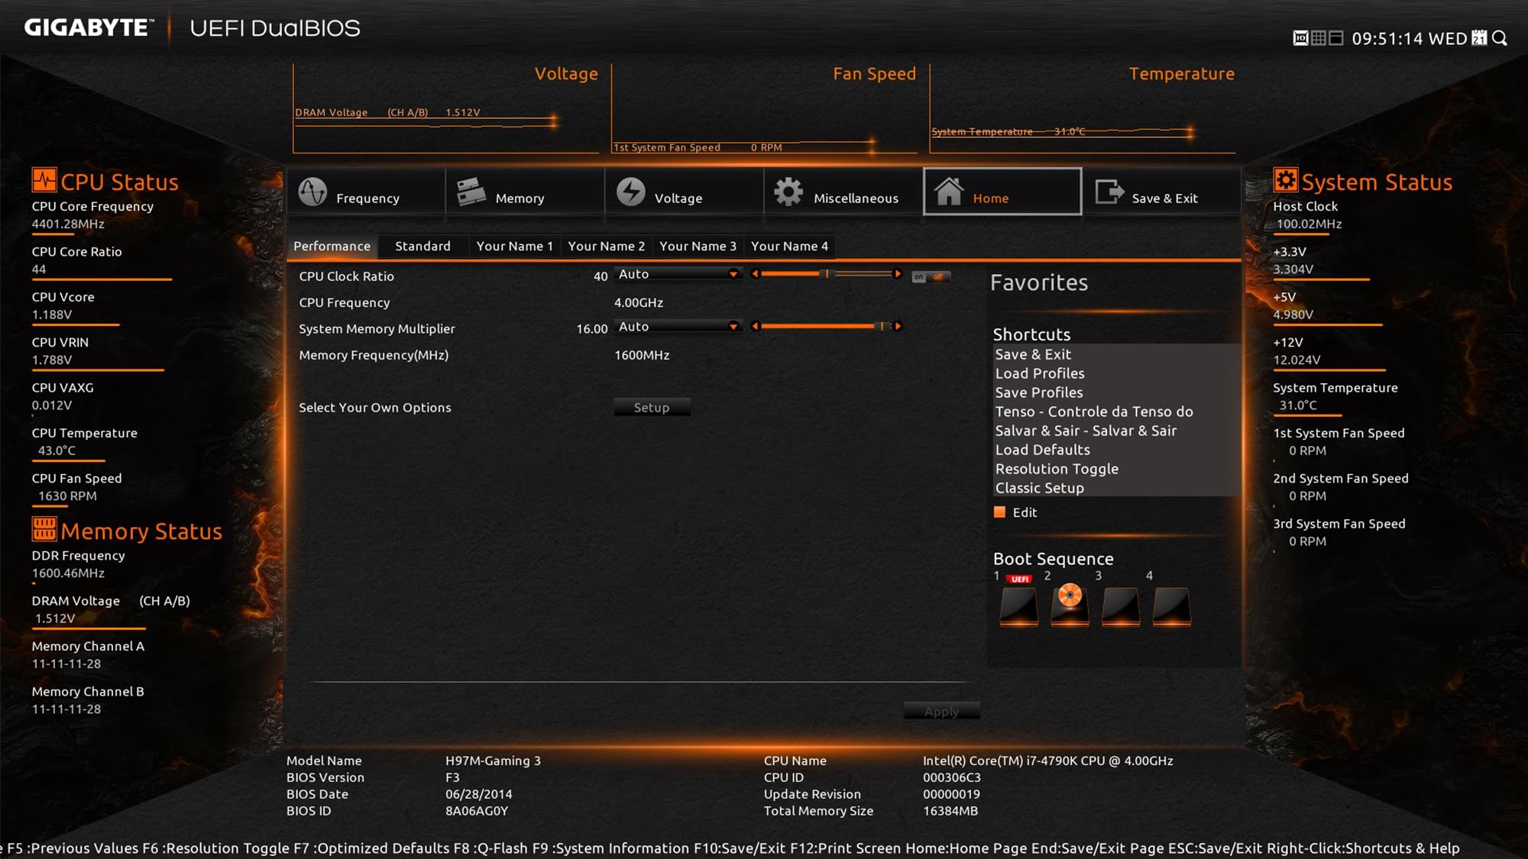
Task: Increase CPU Clock Ratio with right arrow
Action: pos(898,273)
